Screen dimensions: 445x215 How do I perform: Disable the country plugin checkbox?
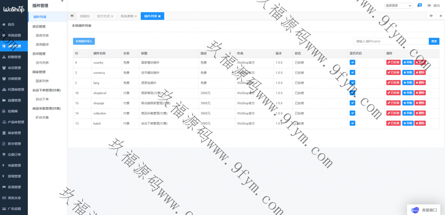352,62
